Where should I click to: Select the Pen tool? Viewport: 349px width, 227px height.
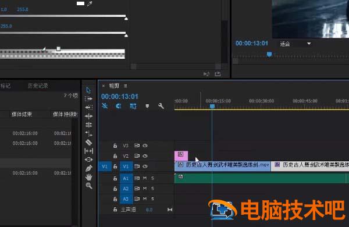click(88, 168)
